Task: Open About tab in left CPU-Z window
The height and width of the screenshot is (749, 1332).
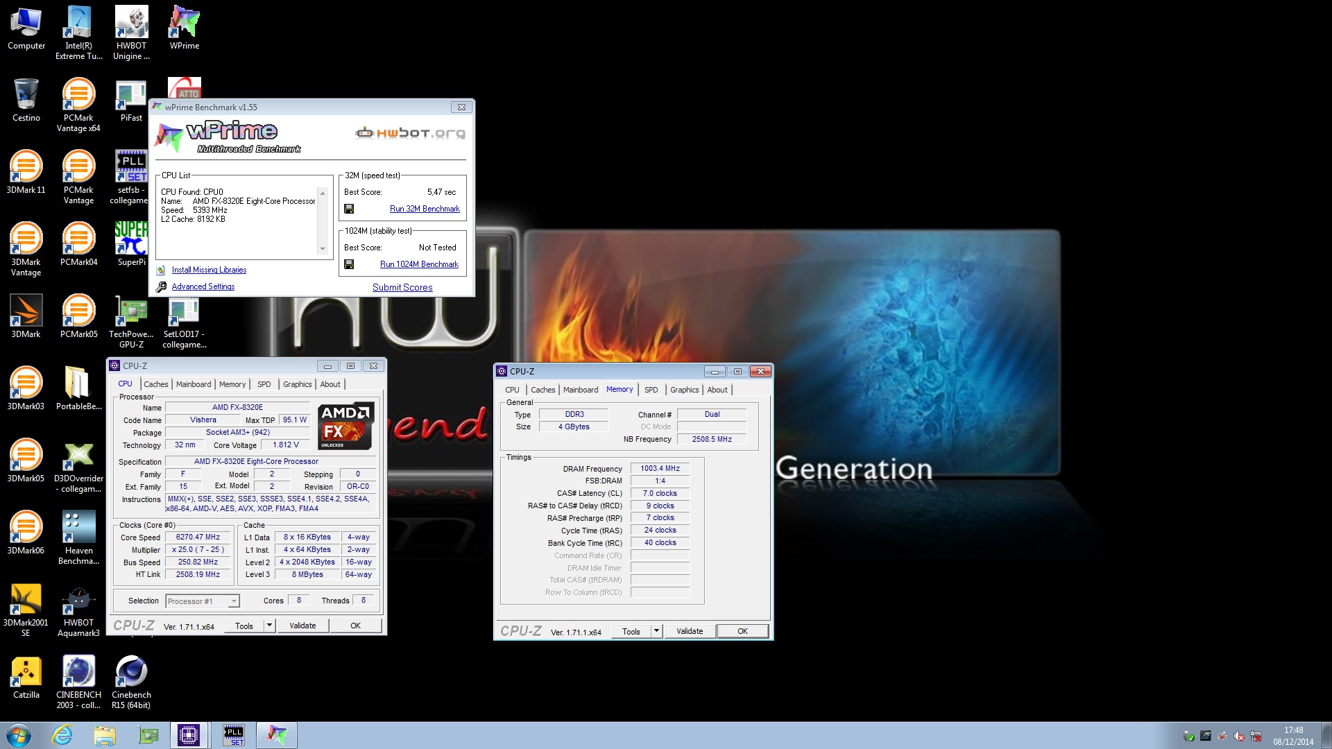Action: [330, 384]
